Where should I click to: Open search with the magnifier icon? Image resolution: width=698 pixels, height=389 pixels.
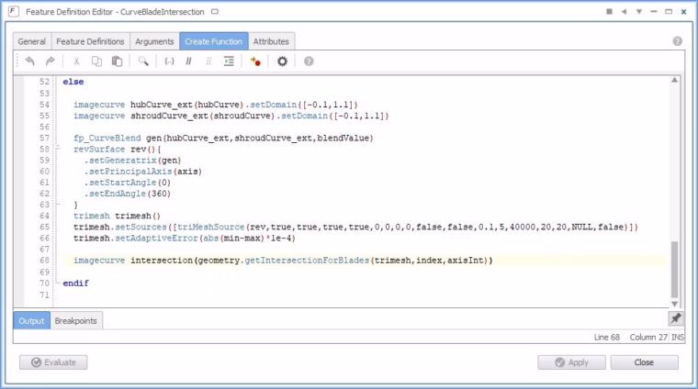143,61
